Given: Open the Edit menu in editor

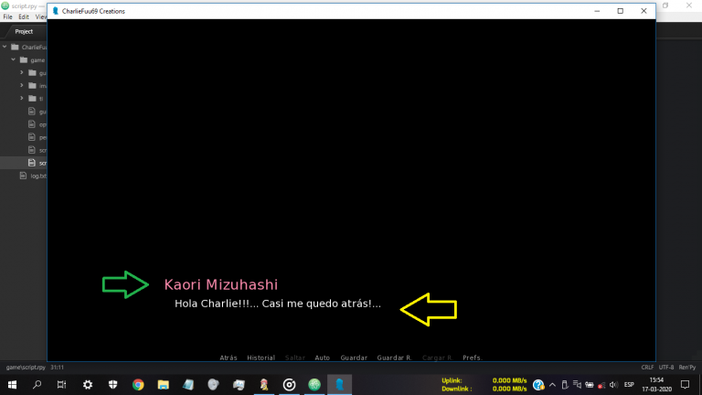Looking at the screenshot, I should 24,16.
